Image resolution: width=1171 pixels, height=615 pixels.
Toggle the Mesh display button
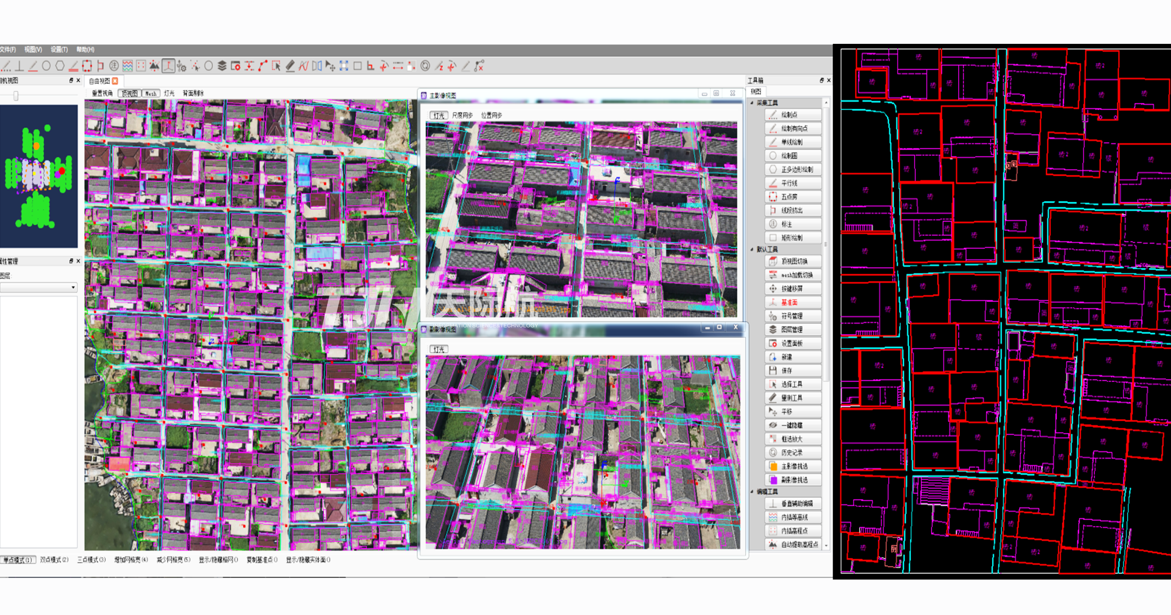point(151,93)
